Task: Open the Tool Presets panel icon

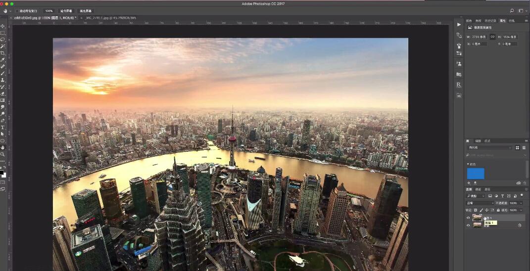Action: coord(459,35)
